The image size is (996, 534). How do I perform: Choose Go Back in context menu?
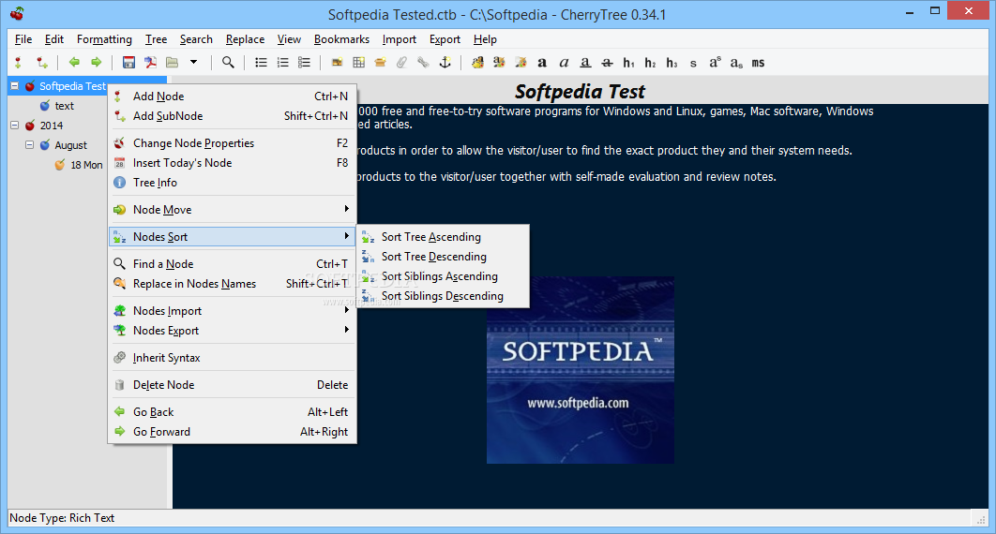click(x=233, y=412)
